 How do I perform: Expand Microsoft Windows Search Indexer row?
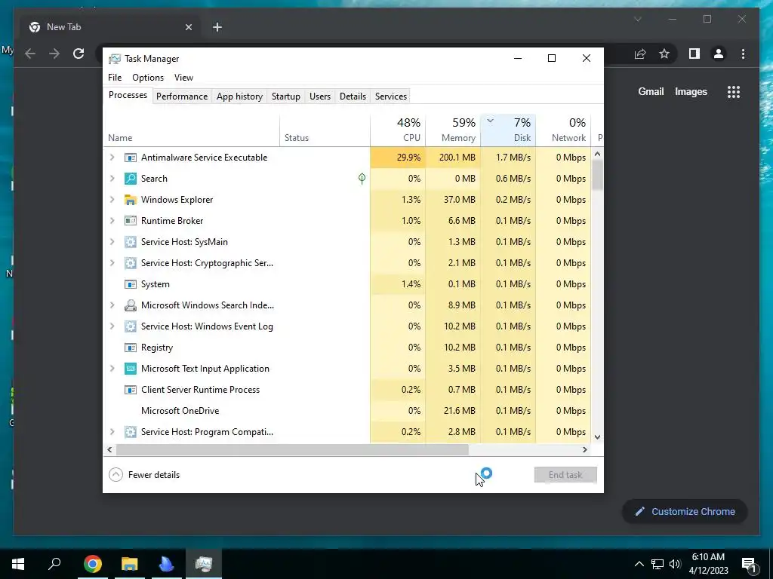pos(112,306)
